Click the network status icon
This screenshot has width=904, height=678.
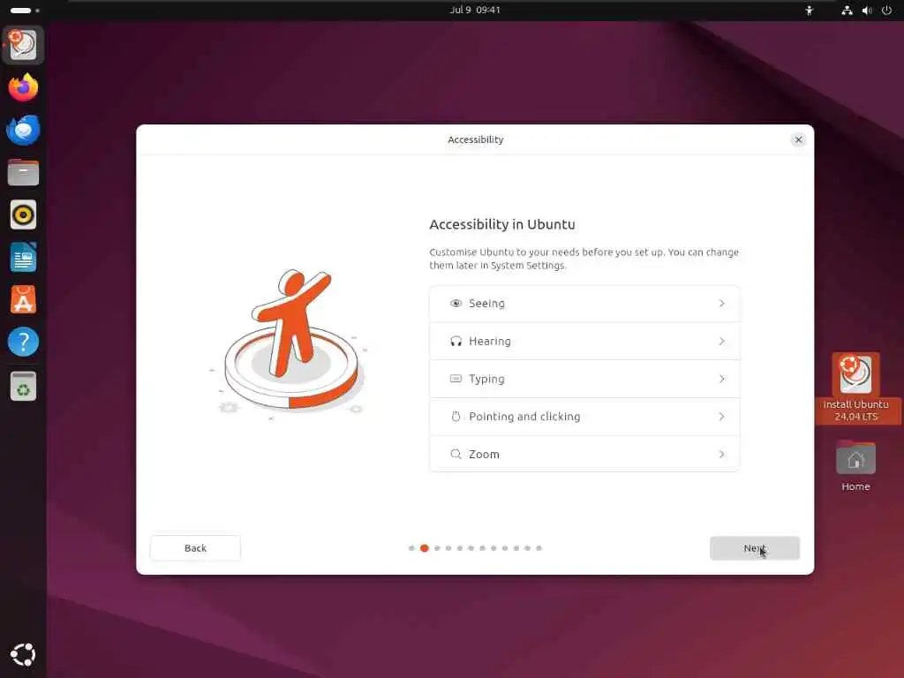coord(847,10)
